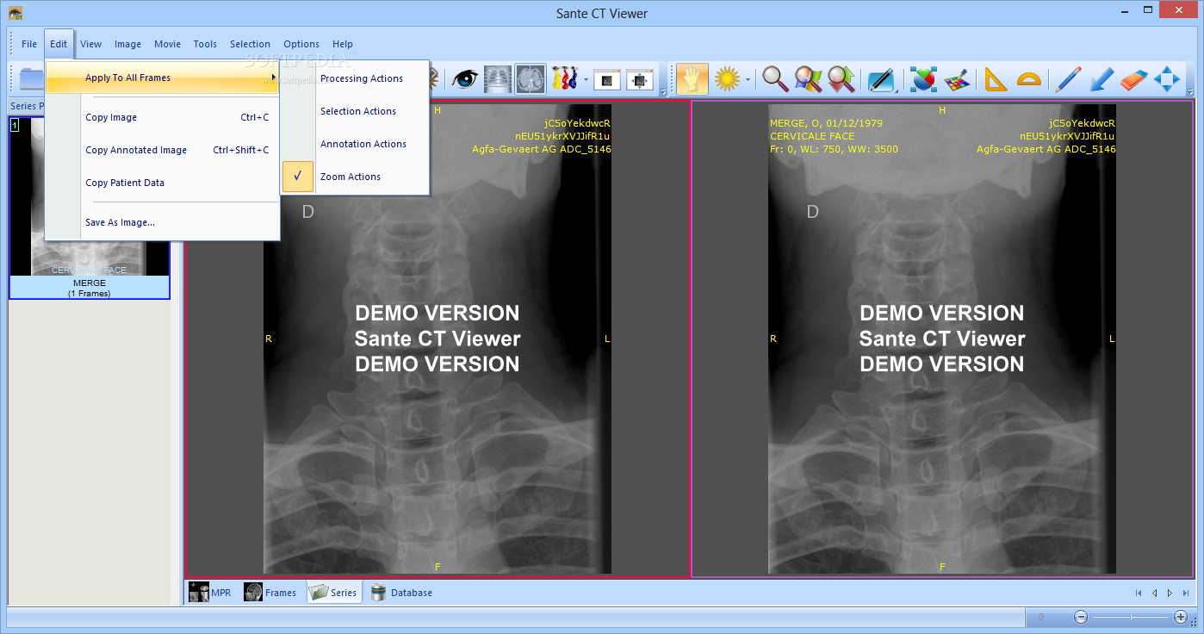Select the protractor measurement tool
The width and height of the screenshot is (1204, 634).
tap(1028, 79)
